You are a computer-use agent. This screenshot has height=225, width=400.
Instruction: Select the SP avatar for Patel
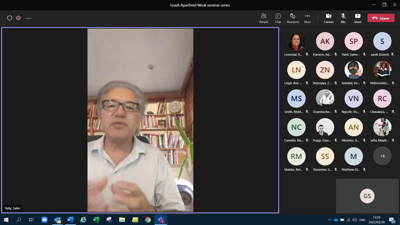click(354, 41)
